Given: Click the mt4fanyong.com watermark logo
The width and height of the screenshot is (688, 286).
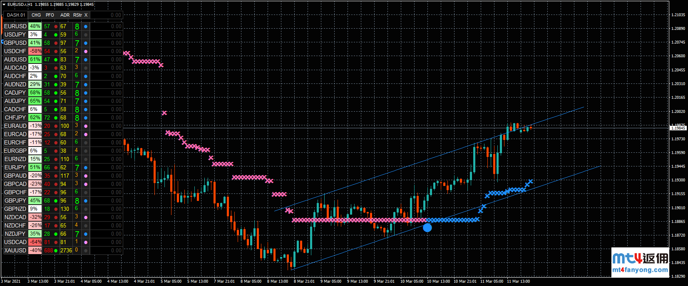Looking at the screenshot, I should (640, 263).
